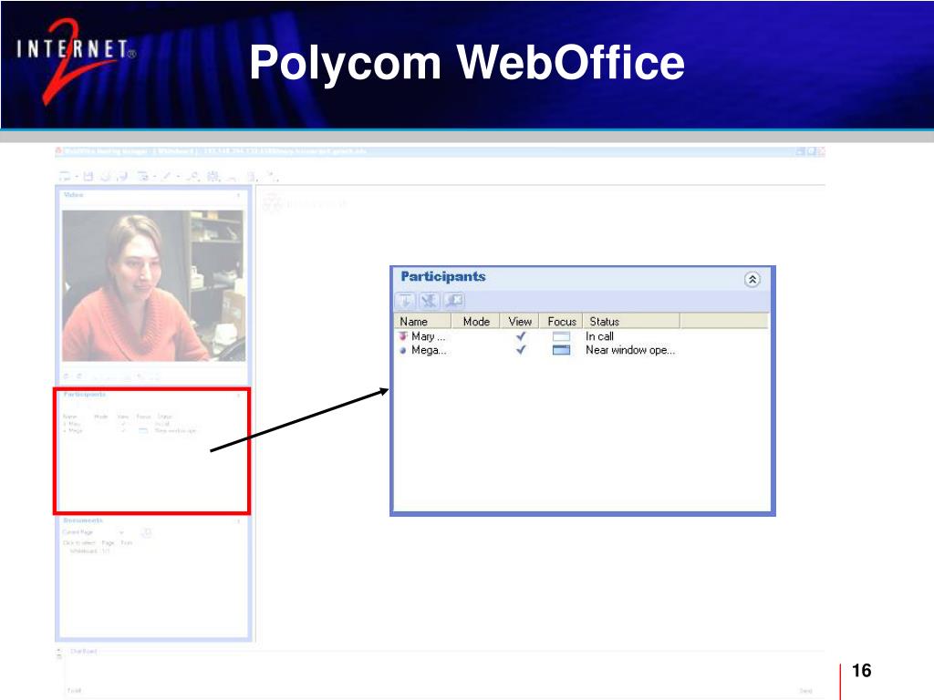Click the middle crossed-out icon in Participants toolbar
Screen dimensions: 934x700
[x=429, y=301]
